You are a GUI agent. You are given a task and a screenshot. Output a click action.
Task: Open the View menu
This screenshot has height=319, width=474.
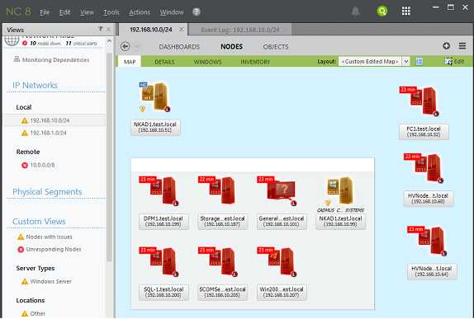(87, 12)
